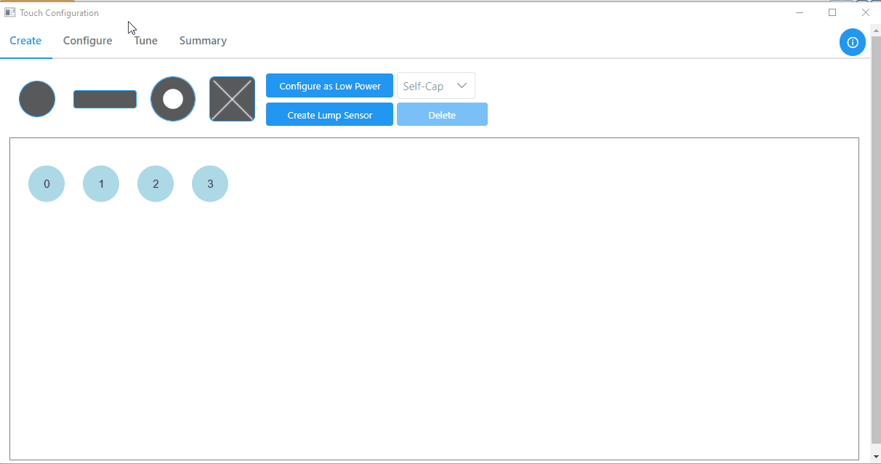Image resolution: width=881 pixels, height=464 pixels.
Task: Click the Delete button
Action: (x=442, y=115)
